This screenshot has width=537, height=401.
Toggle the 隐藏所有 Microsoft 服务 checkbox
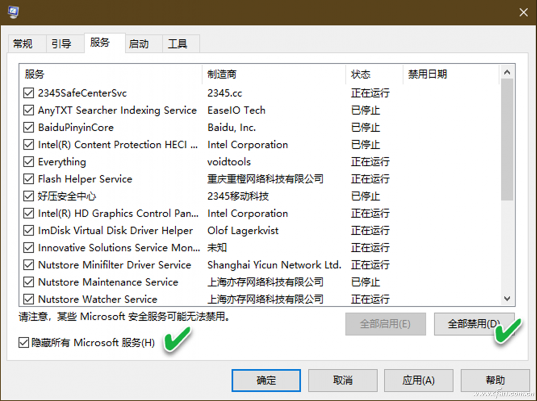23,343
